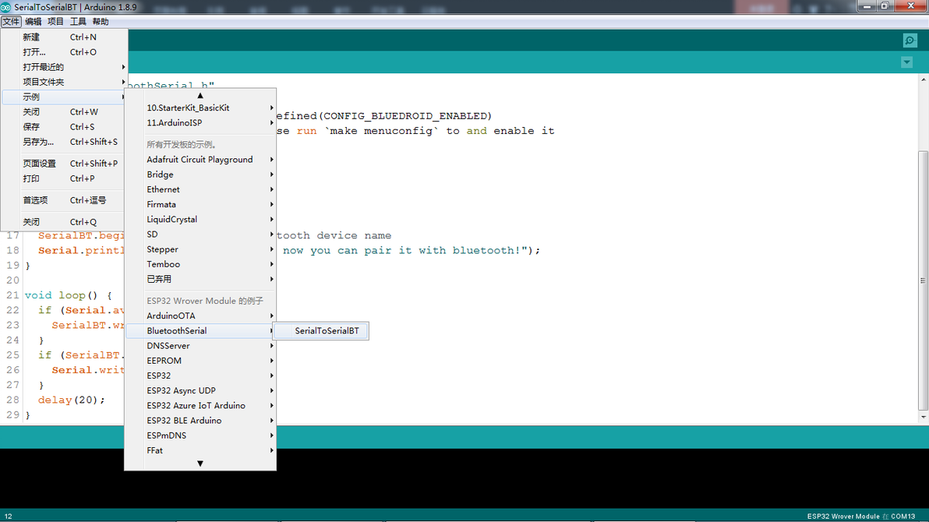Open the tab options dropdown arrow
This screenshot has height=522, width=929.
click(x=906, y=62)
